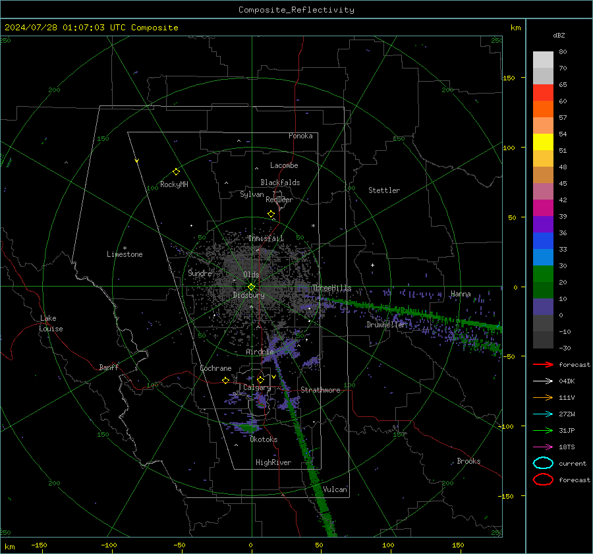Image resolution: width=593 pixels, height=554 pixels.
Task: Select the Hanna label
Action: tap(461, 294)
